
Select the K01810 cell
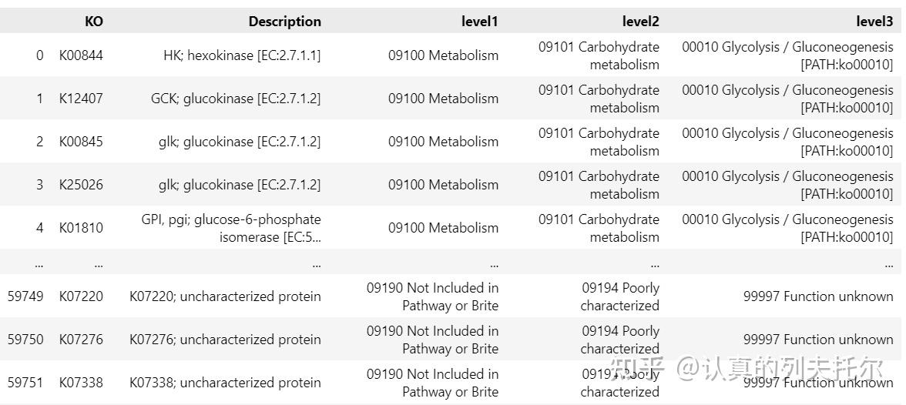click(x=81, y=228)
